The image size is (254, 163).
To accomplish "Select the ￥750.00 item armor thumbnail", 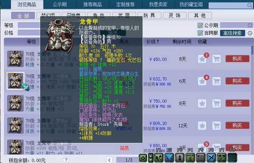I will coord(15,103).
